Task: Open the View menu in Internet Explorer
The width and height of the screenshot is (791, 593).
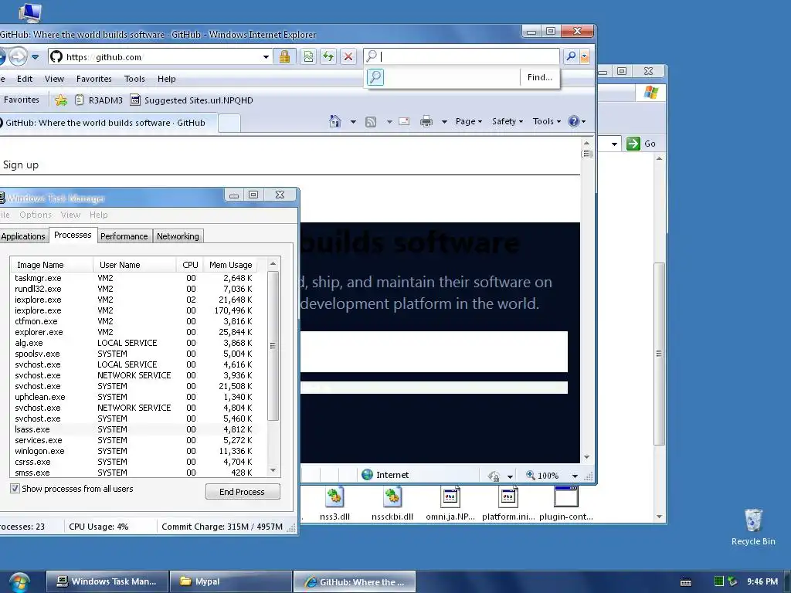Action: (54, 79)
